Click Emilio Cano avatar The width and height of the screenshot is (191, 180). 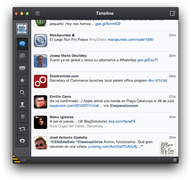40,102
